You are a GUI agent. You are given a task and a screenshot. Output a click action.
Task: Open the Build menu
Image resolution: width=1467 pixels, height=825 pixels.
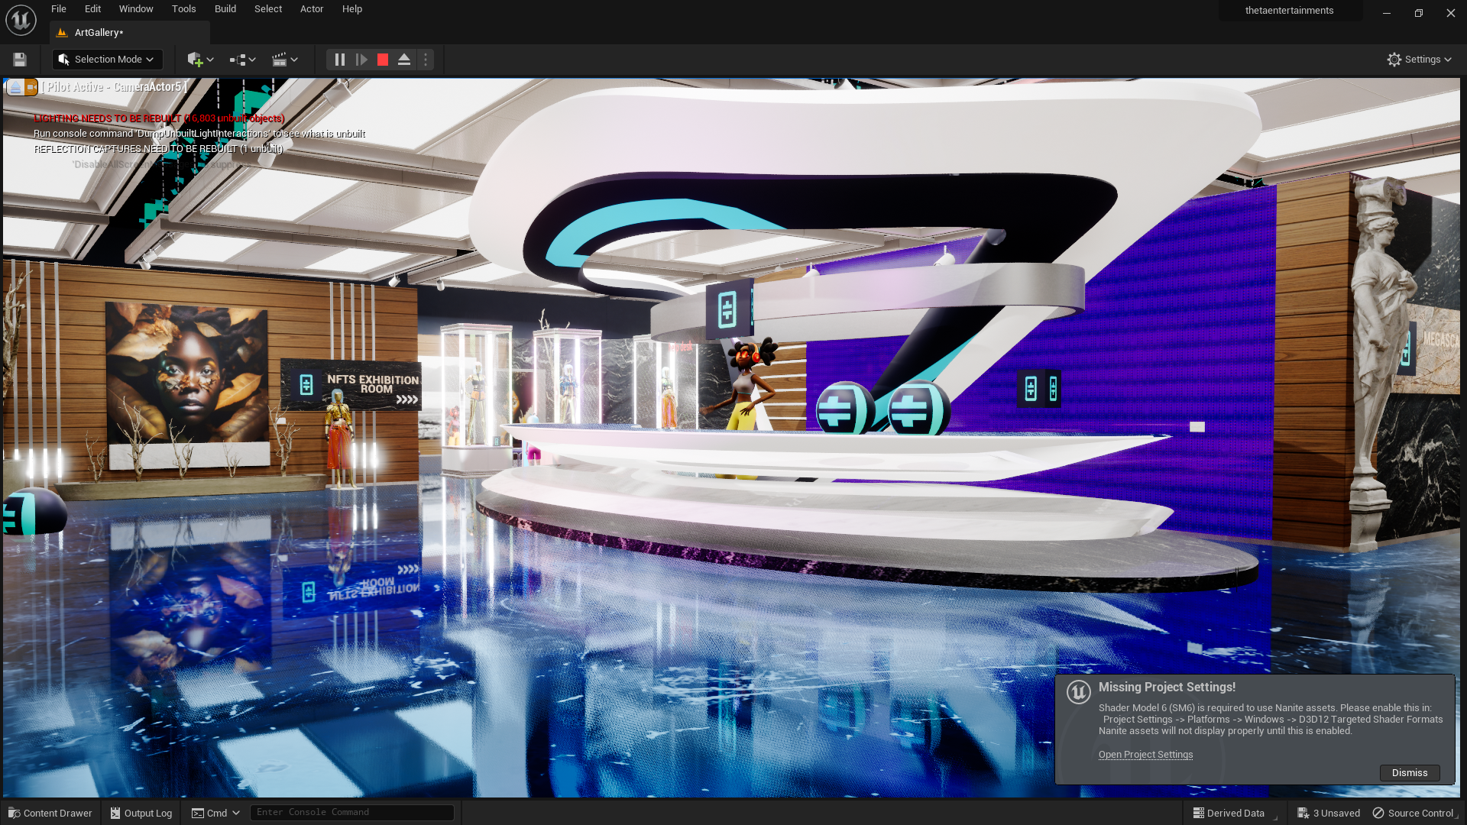point(225,9)
